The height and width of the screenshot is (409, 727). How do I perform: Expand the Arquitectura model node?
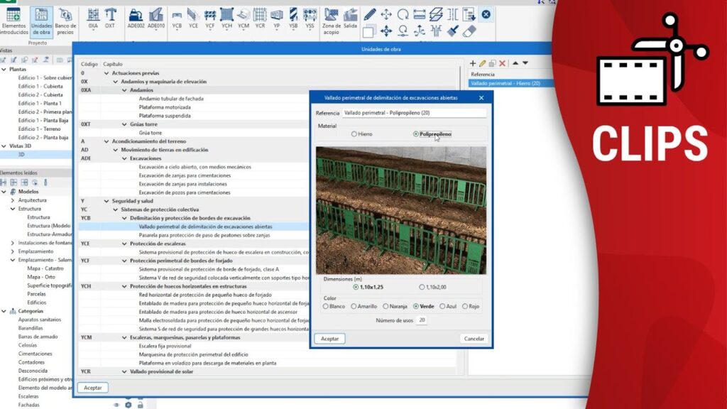click(x=11, y=200)
